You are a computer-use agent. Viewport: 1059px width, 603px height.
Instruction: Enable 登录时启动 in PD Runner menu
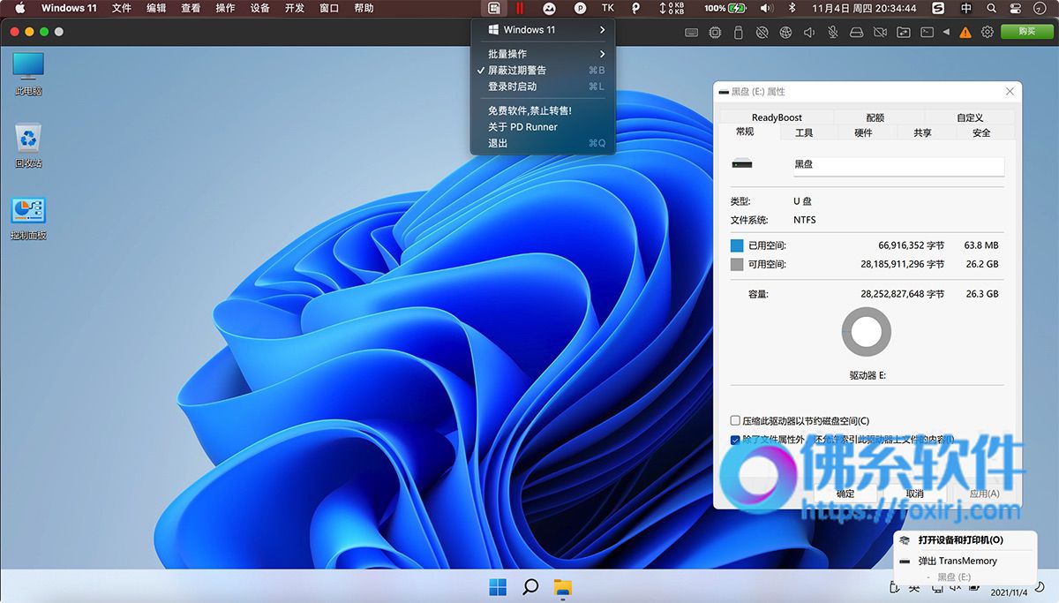click(x=543, y=87)
